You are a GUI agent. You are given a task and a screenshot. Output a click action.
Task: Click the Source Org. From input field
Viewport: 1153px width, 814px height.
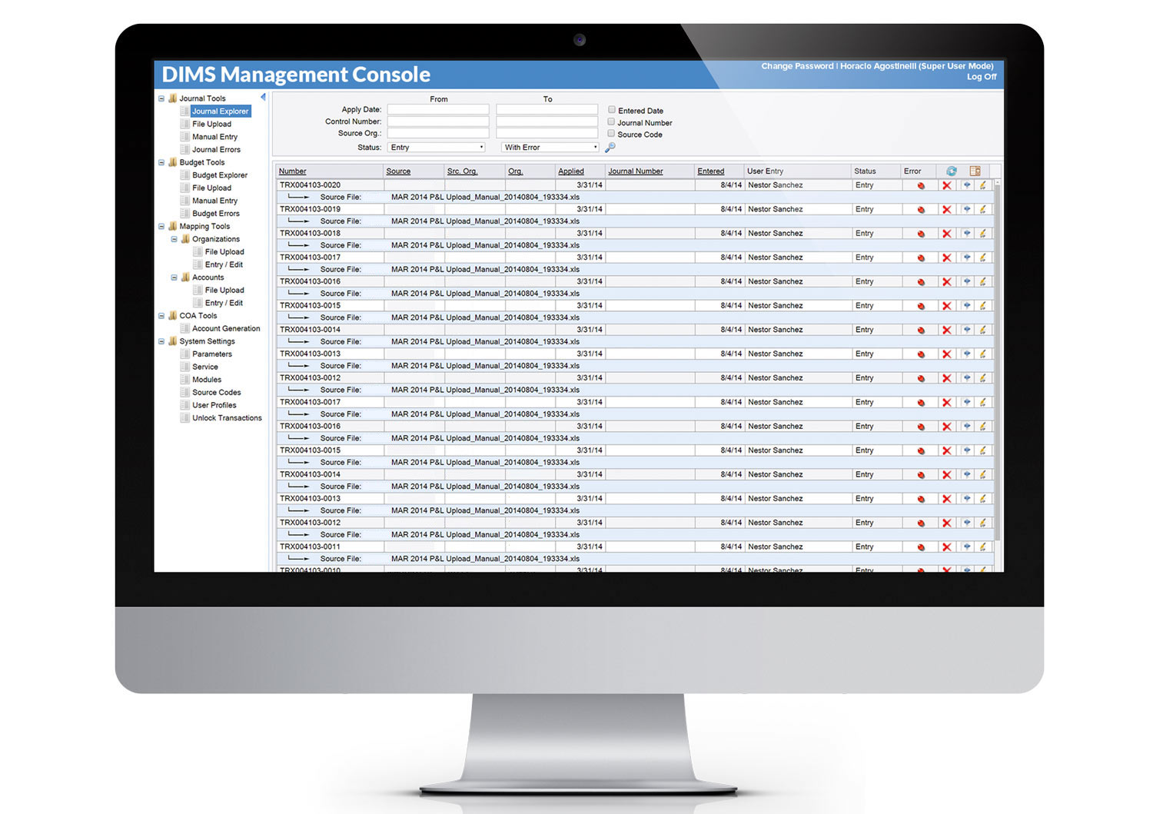[x=438, y=133]
